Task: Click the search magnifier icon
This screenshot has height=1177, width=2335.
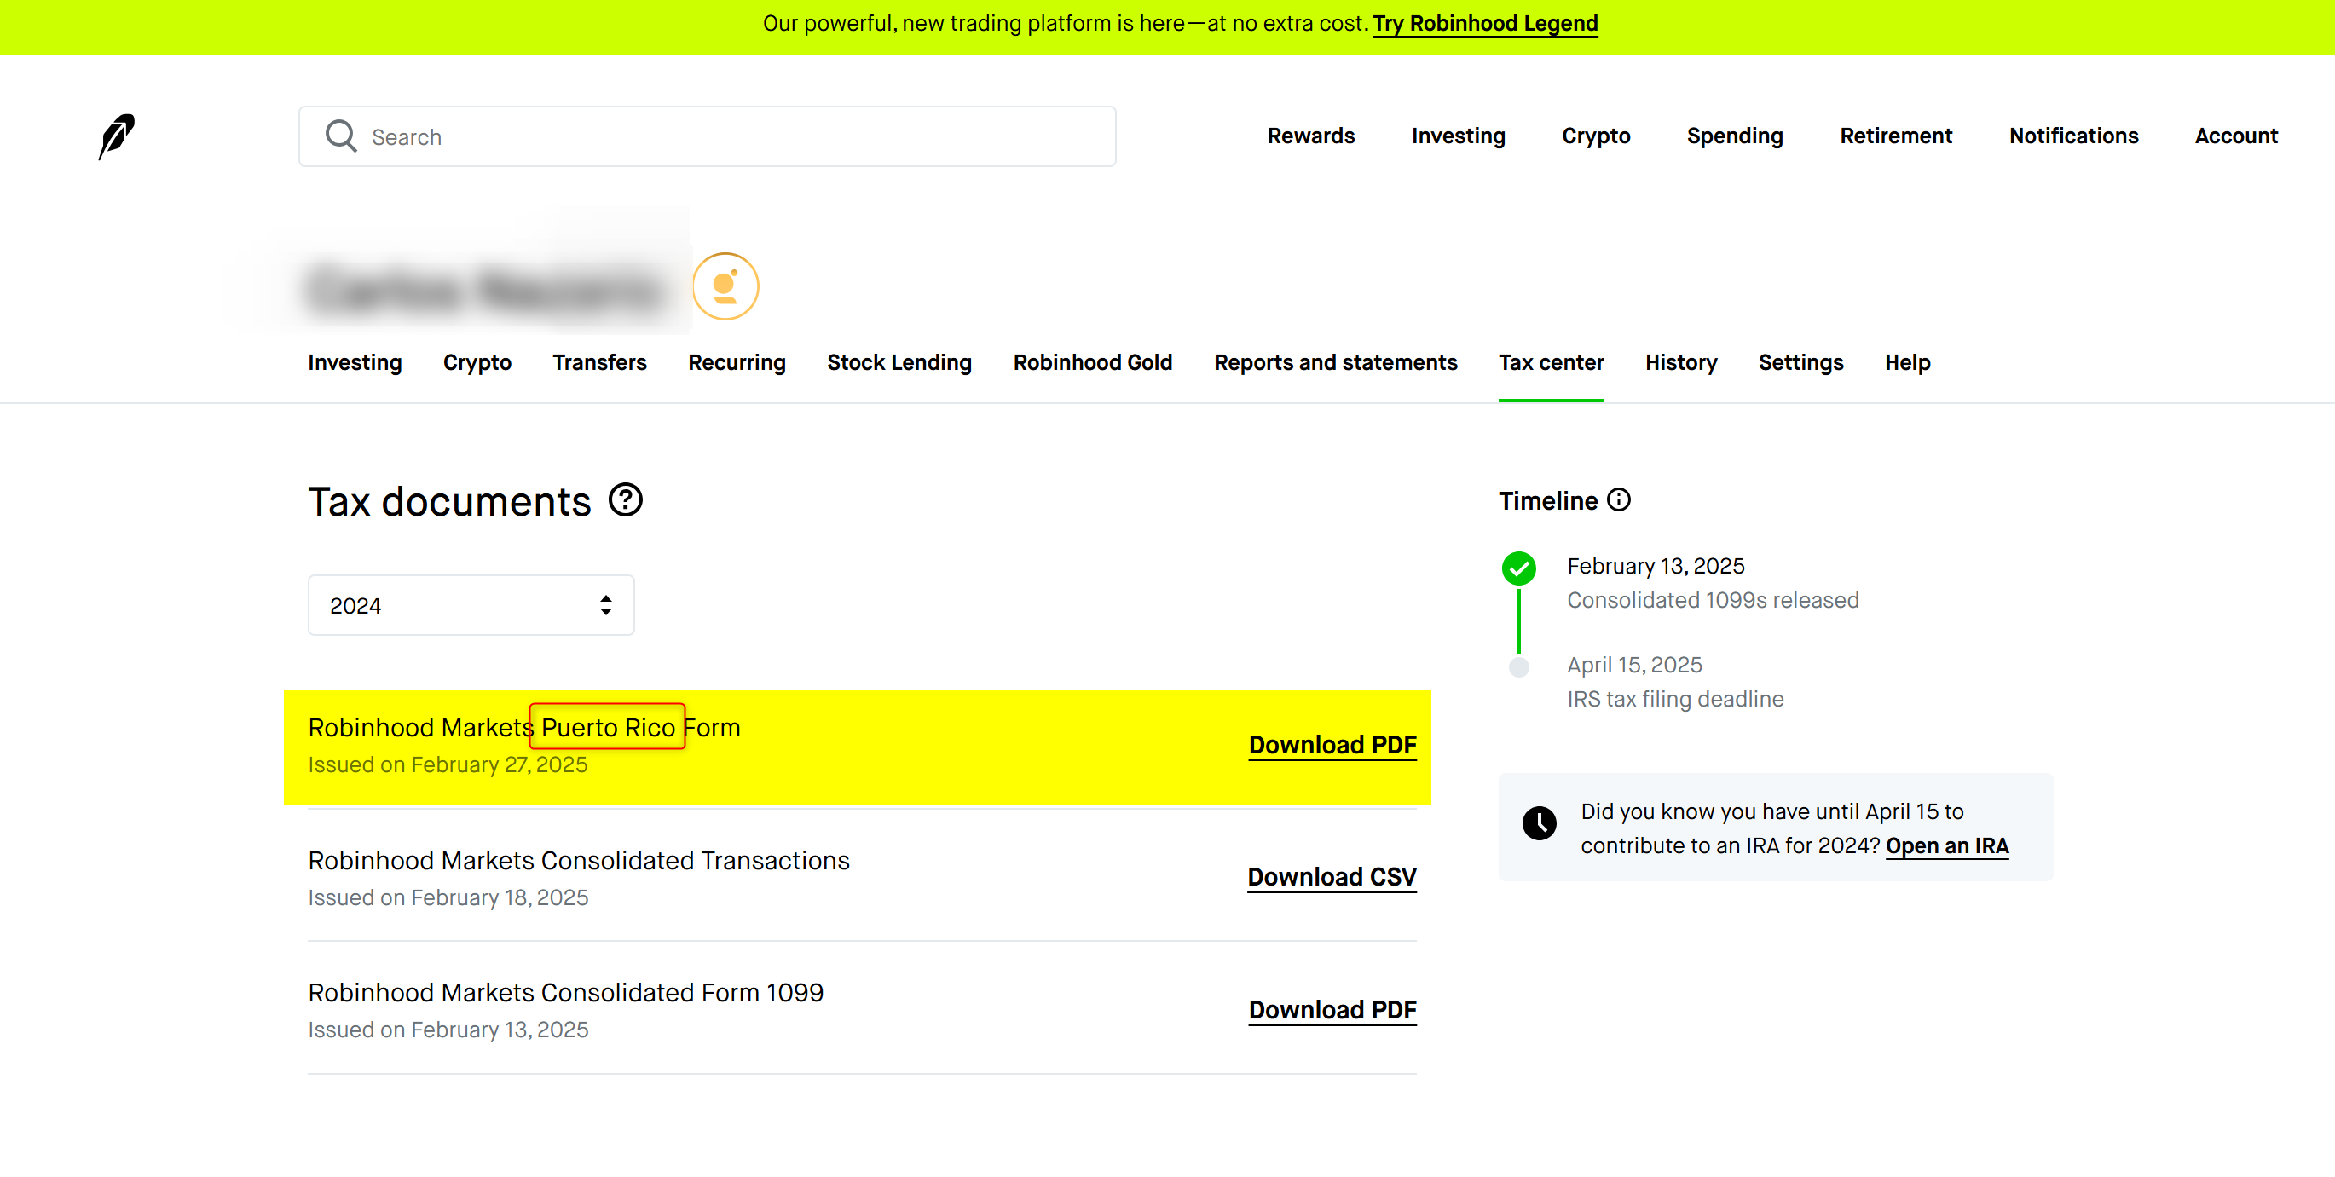Action: coord(341,136)
